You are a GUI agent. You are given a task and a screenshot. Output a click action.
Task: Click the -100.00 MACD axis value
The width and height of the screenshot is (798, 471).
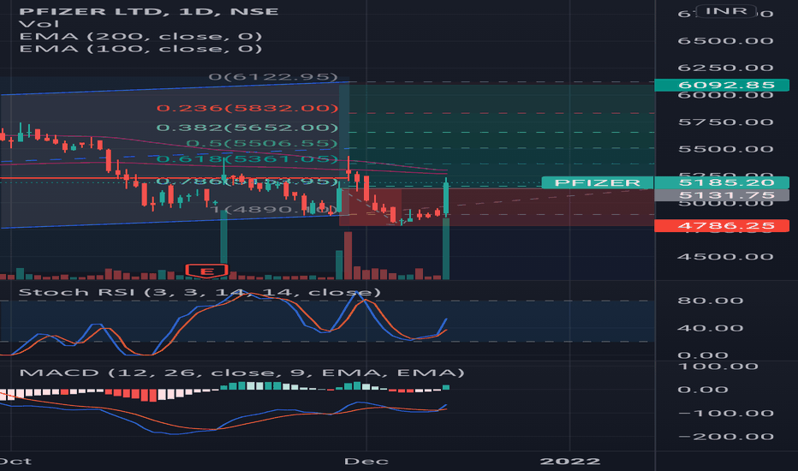pos(726,414)
